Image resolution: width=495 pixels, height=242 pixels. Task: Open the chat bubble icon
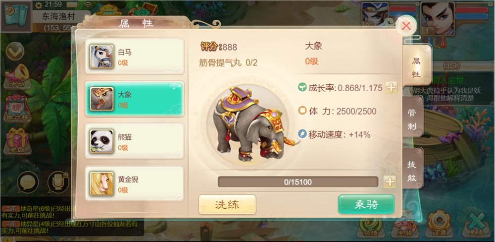28,182
